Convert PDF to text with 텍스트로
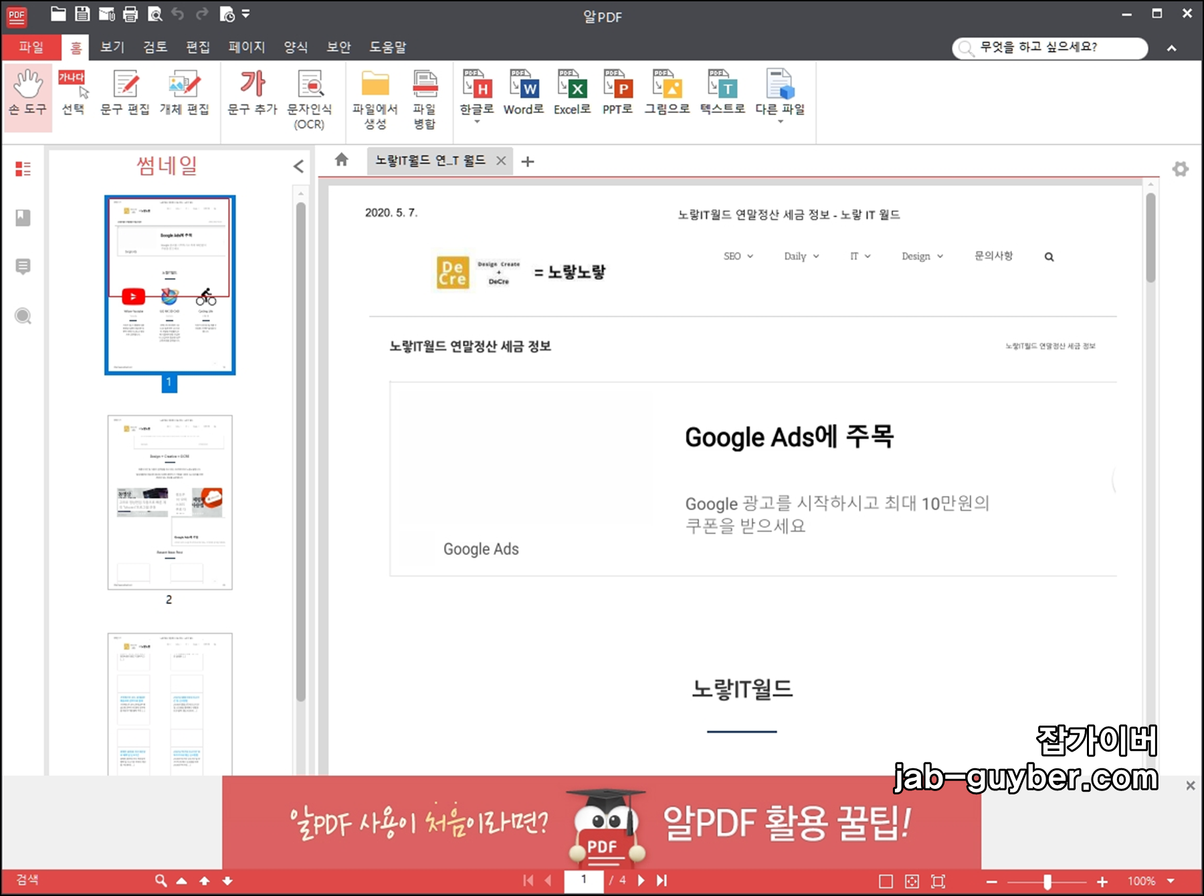This screenshot has height=896, width=1204. click(722, 94)
